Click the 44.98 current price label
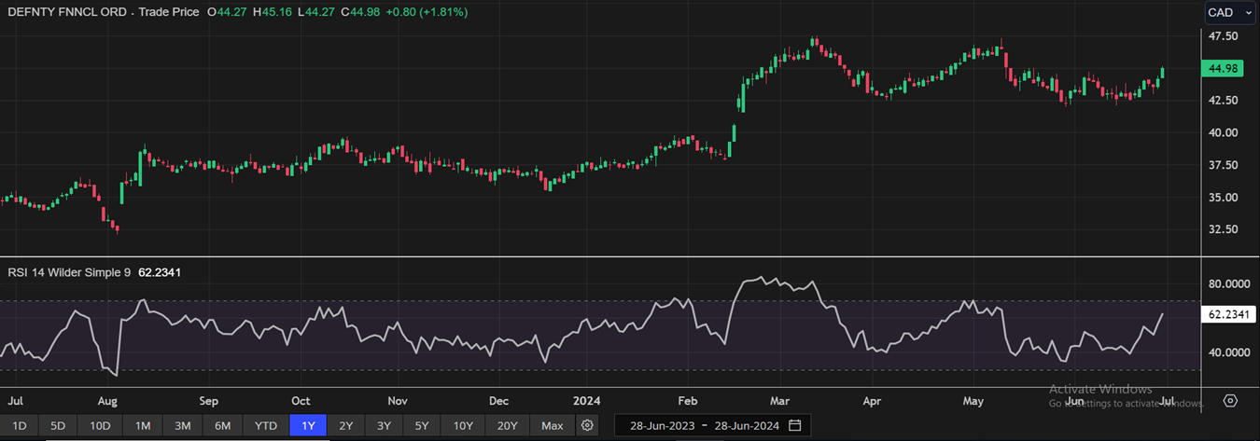1260x441 pixels. click(1223, 69)
